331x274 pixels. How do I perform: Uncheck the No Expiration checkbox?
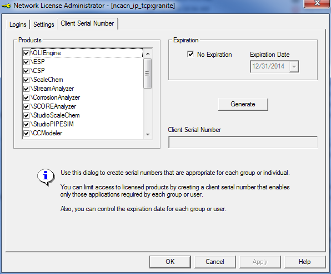click(190, 54)
